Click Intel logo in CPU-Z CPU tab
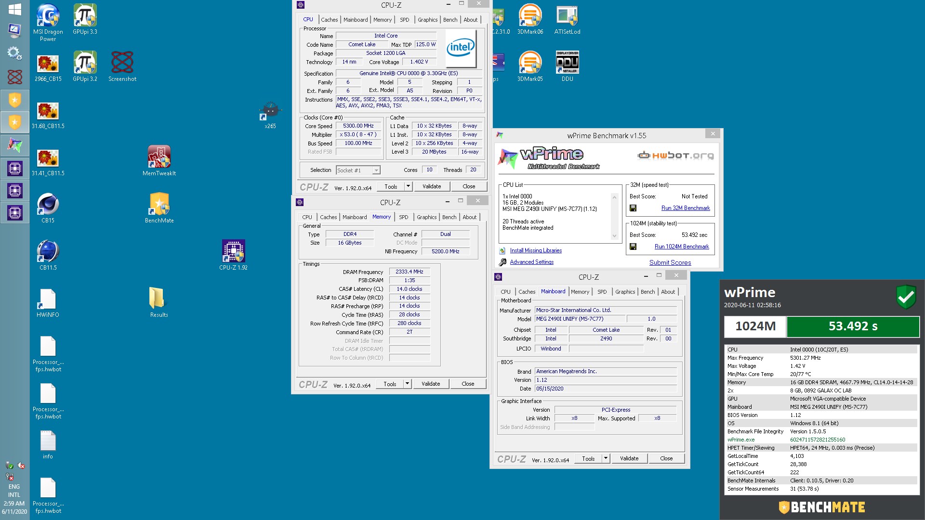 pos(461,48)
